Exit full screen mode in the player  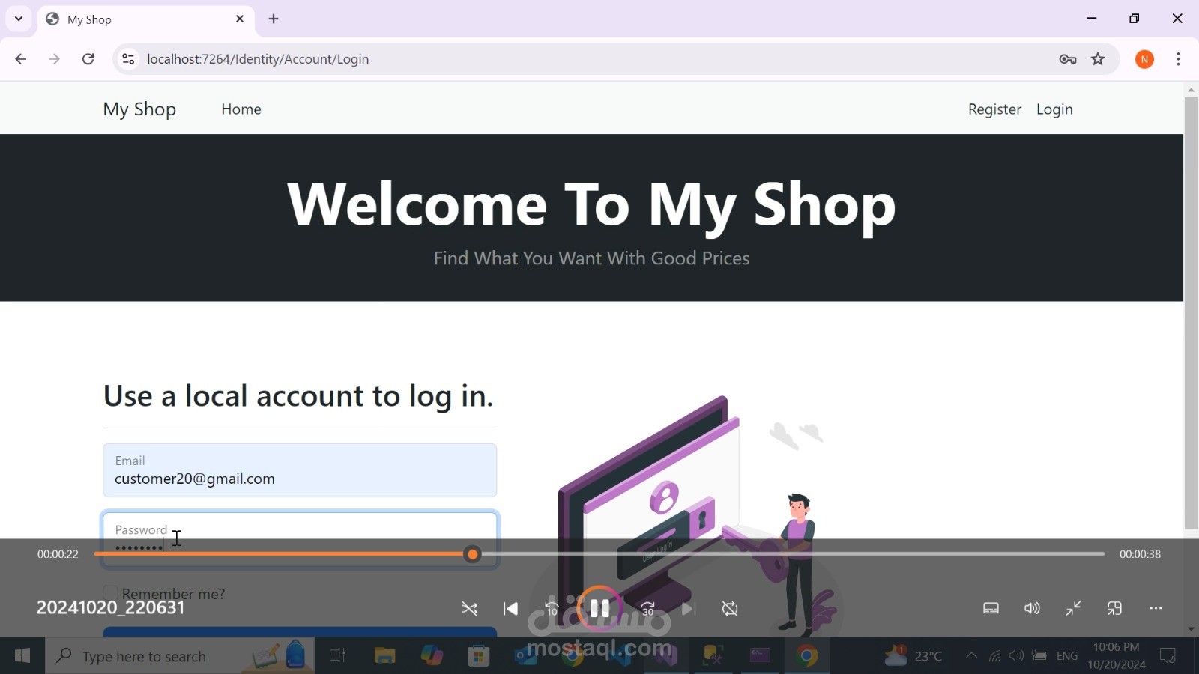click(1073, 608)
